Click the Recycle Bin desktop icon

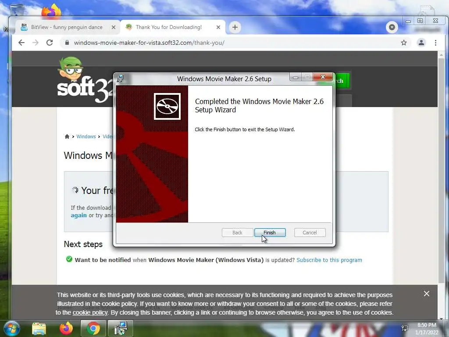coord(17,10)
